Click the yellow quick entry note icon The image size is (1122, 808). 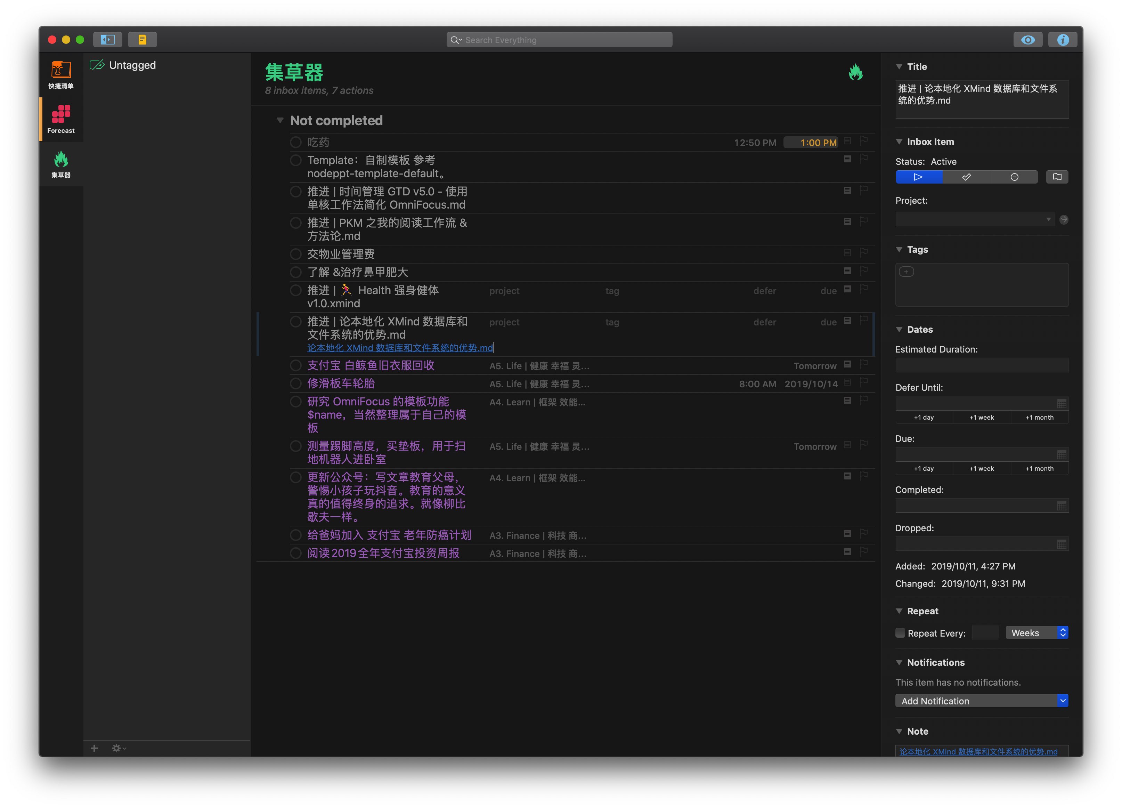coord(143,40)
